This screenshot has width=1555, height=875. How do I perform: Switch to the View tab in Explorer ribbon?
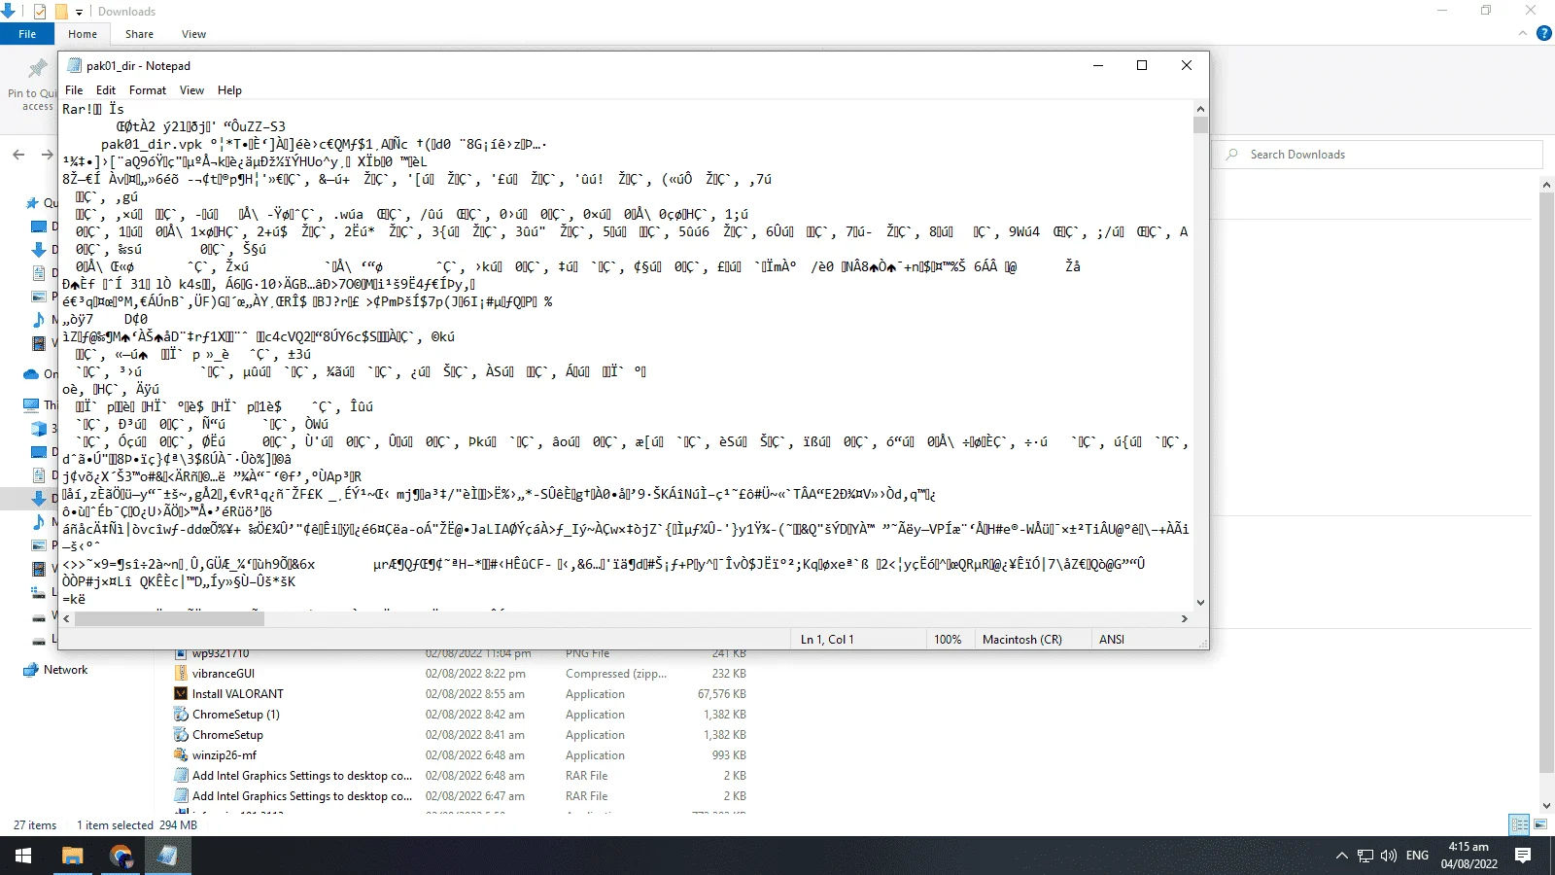click(194, 34)
